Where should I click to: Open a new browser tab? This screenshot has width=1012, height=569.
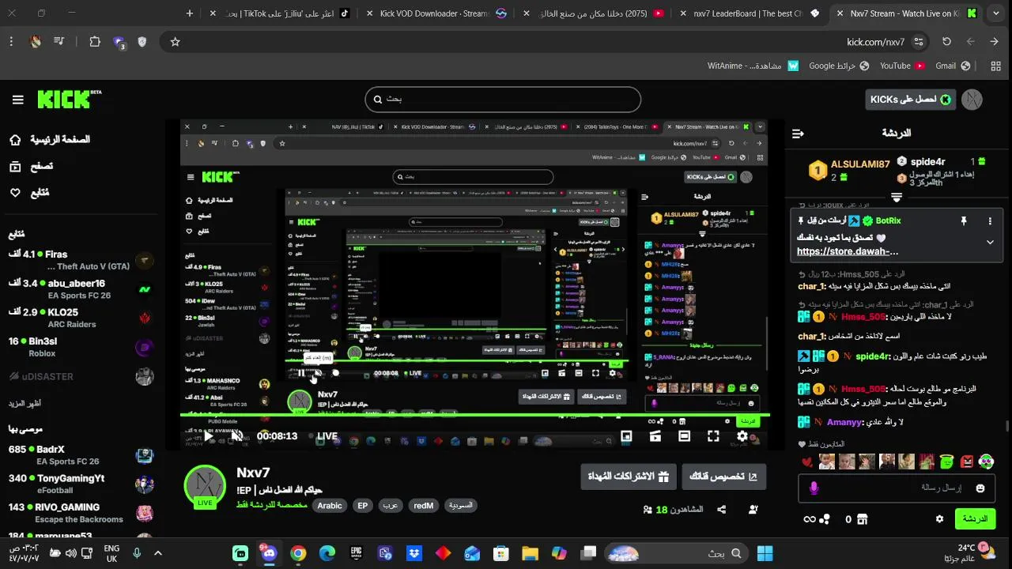[190, 13]
